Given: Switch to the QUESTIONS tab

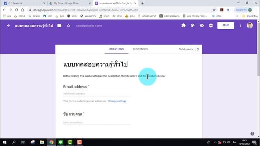Looking at the screenshot, I should click(117, 49).
